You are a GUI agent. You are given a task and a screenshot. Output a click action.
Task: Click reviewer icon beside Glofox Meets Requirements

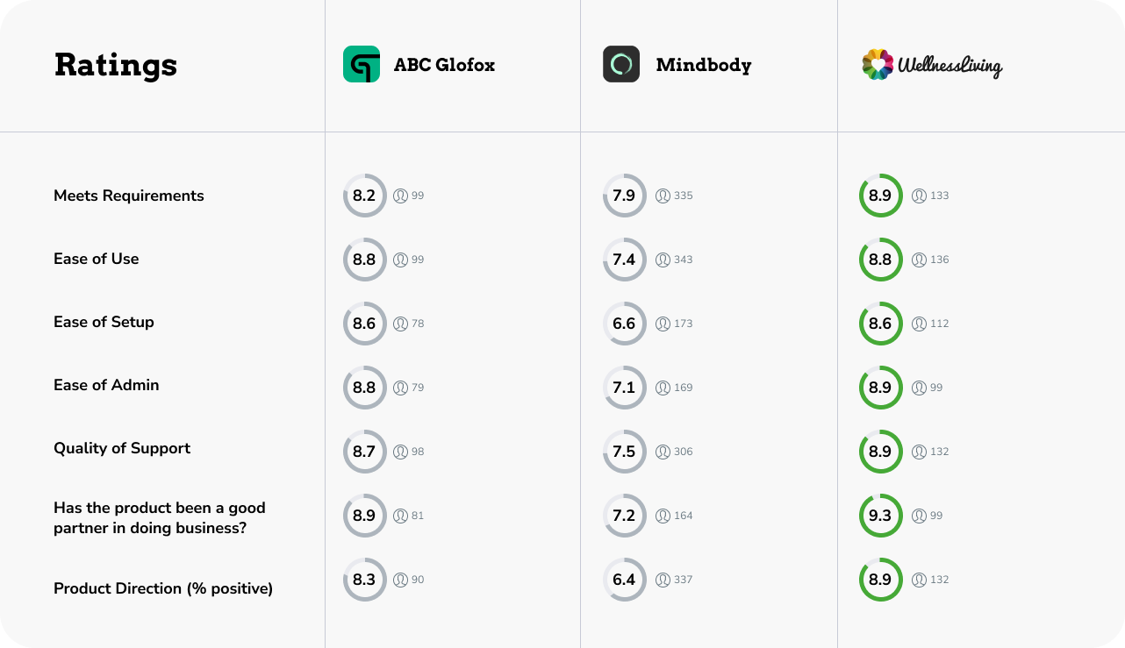click(401, 196)
